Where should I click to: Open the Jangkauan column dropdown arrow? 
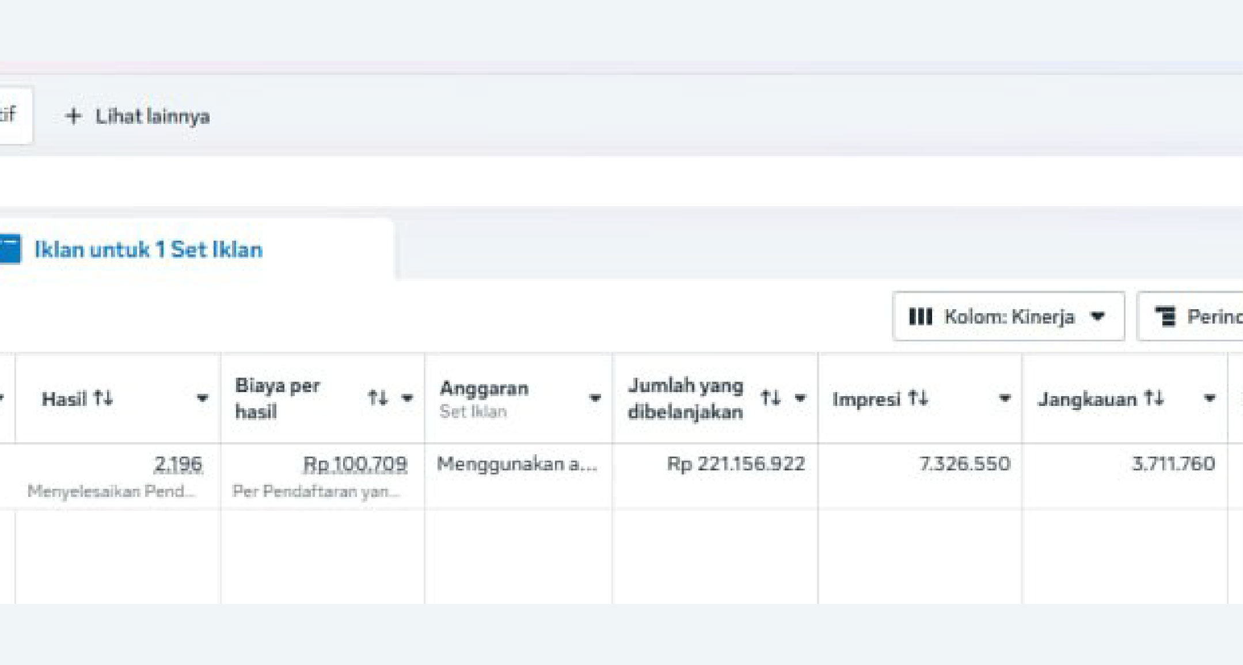(x=1210, y=398)
